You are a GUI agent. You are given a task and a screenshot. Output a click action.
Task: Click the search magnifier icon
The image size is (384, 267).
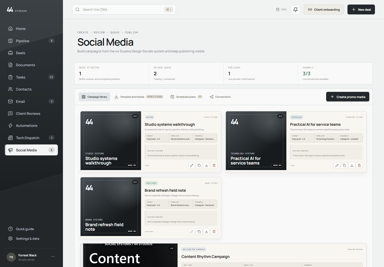pyautogui.click(x=78, y=10)
